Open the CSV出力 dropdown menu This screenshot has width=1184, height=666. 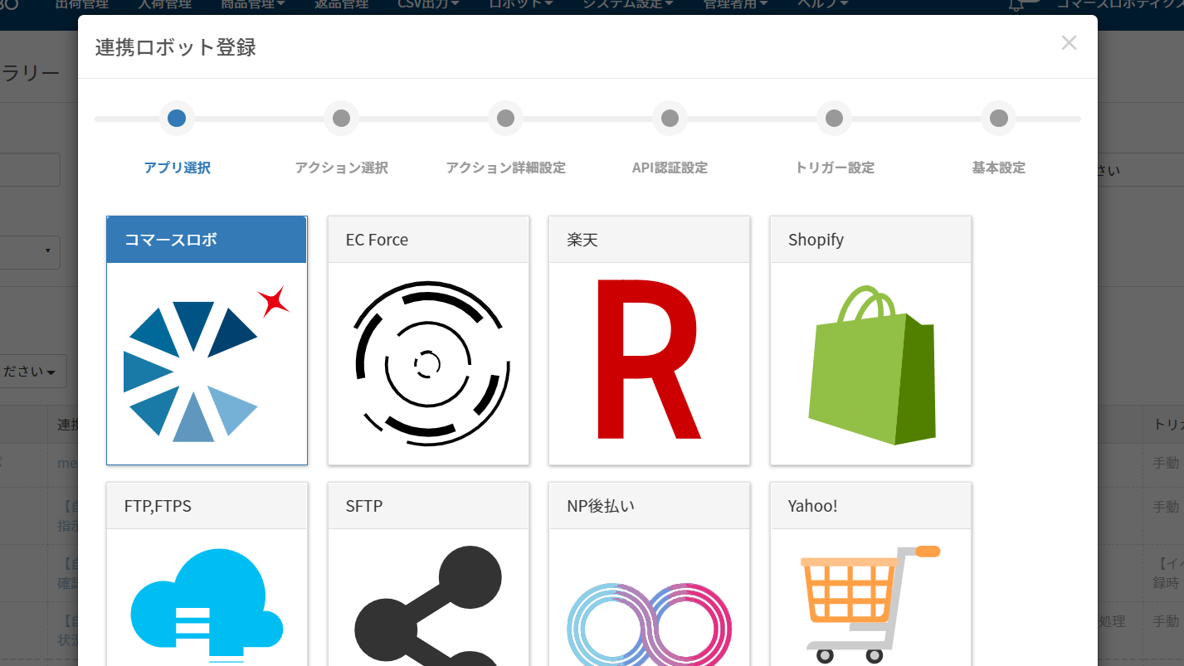tap(428, 4)
